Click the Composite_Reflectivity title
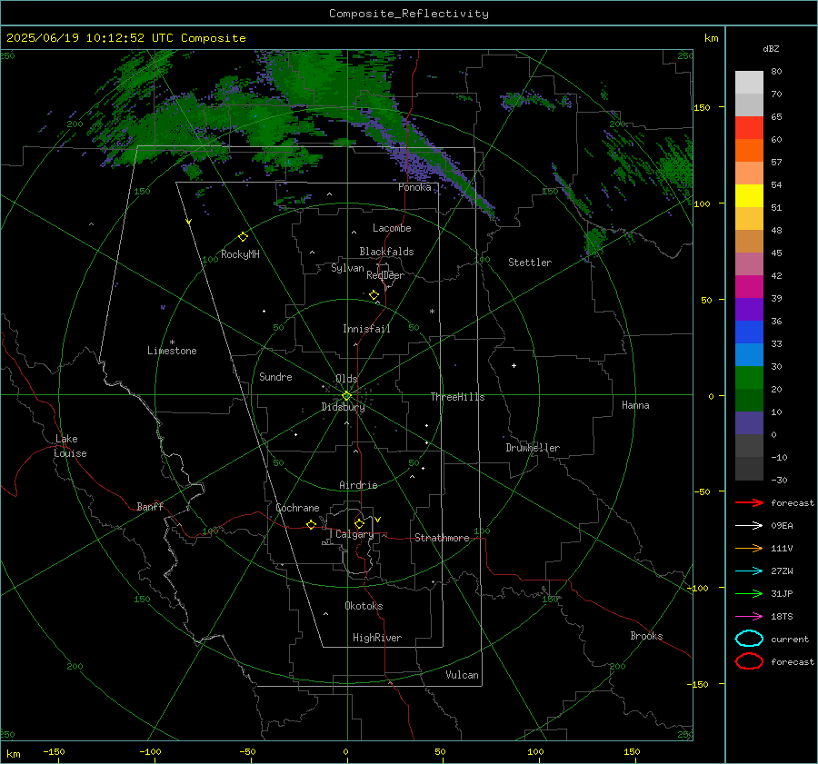The width and height of the screenshot is (818, 764). pos(409,14)
